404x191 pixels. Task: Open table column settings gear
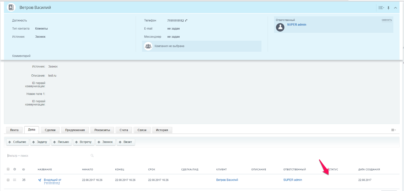[15, 169]
